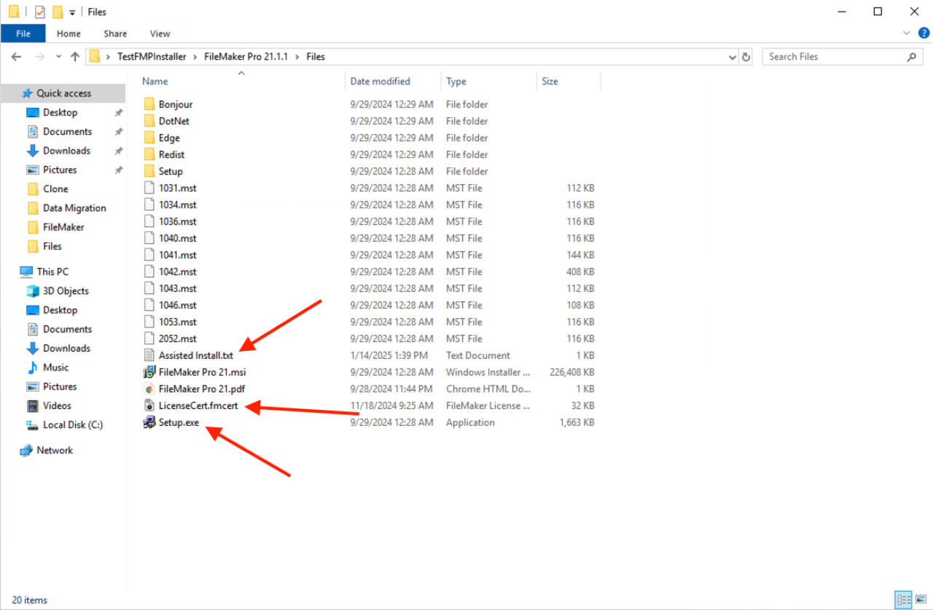
Task: Click the Properties quick access icon
Action: [x=40, y=12]
